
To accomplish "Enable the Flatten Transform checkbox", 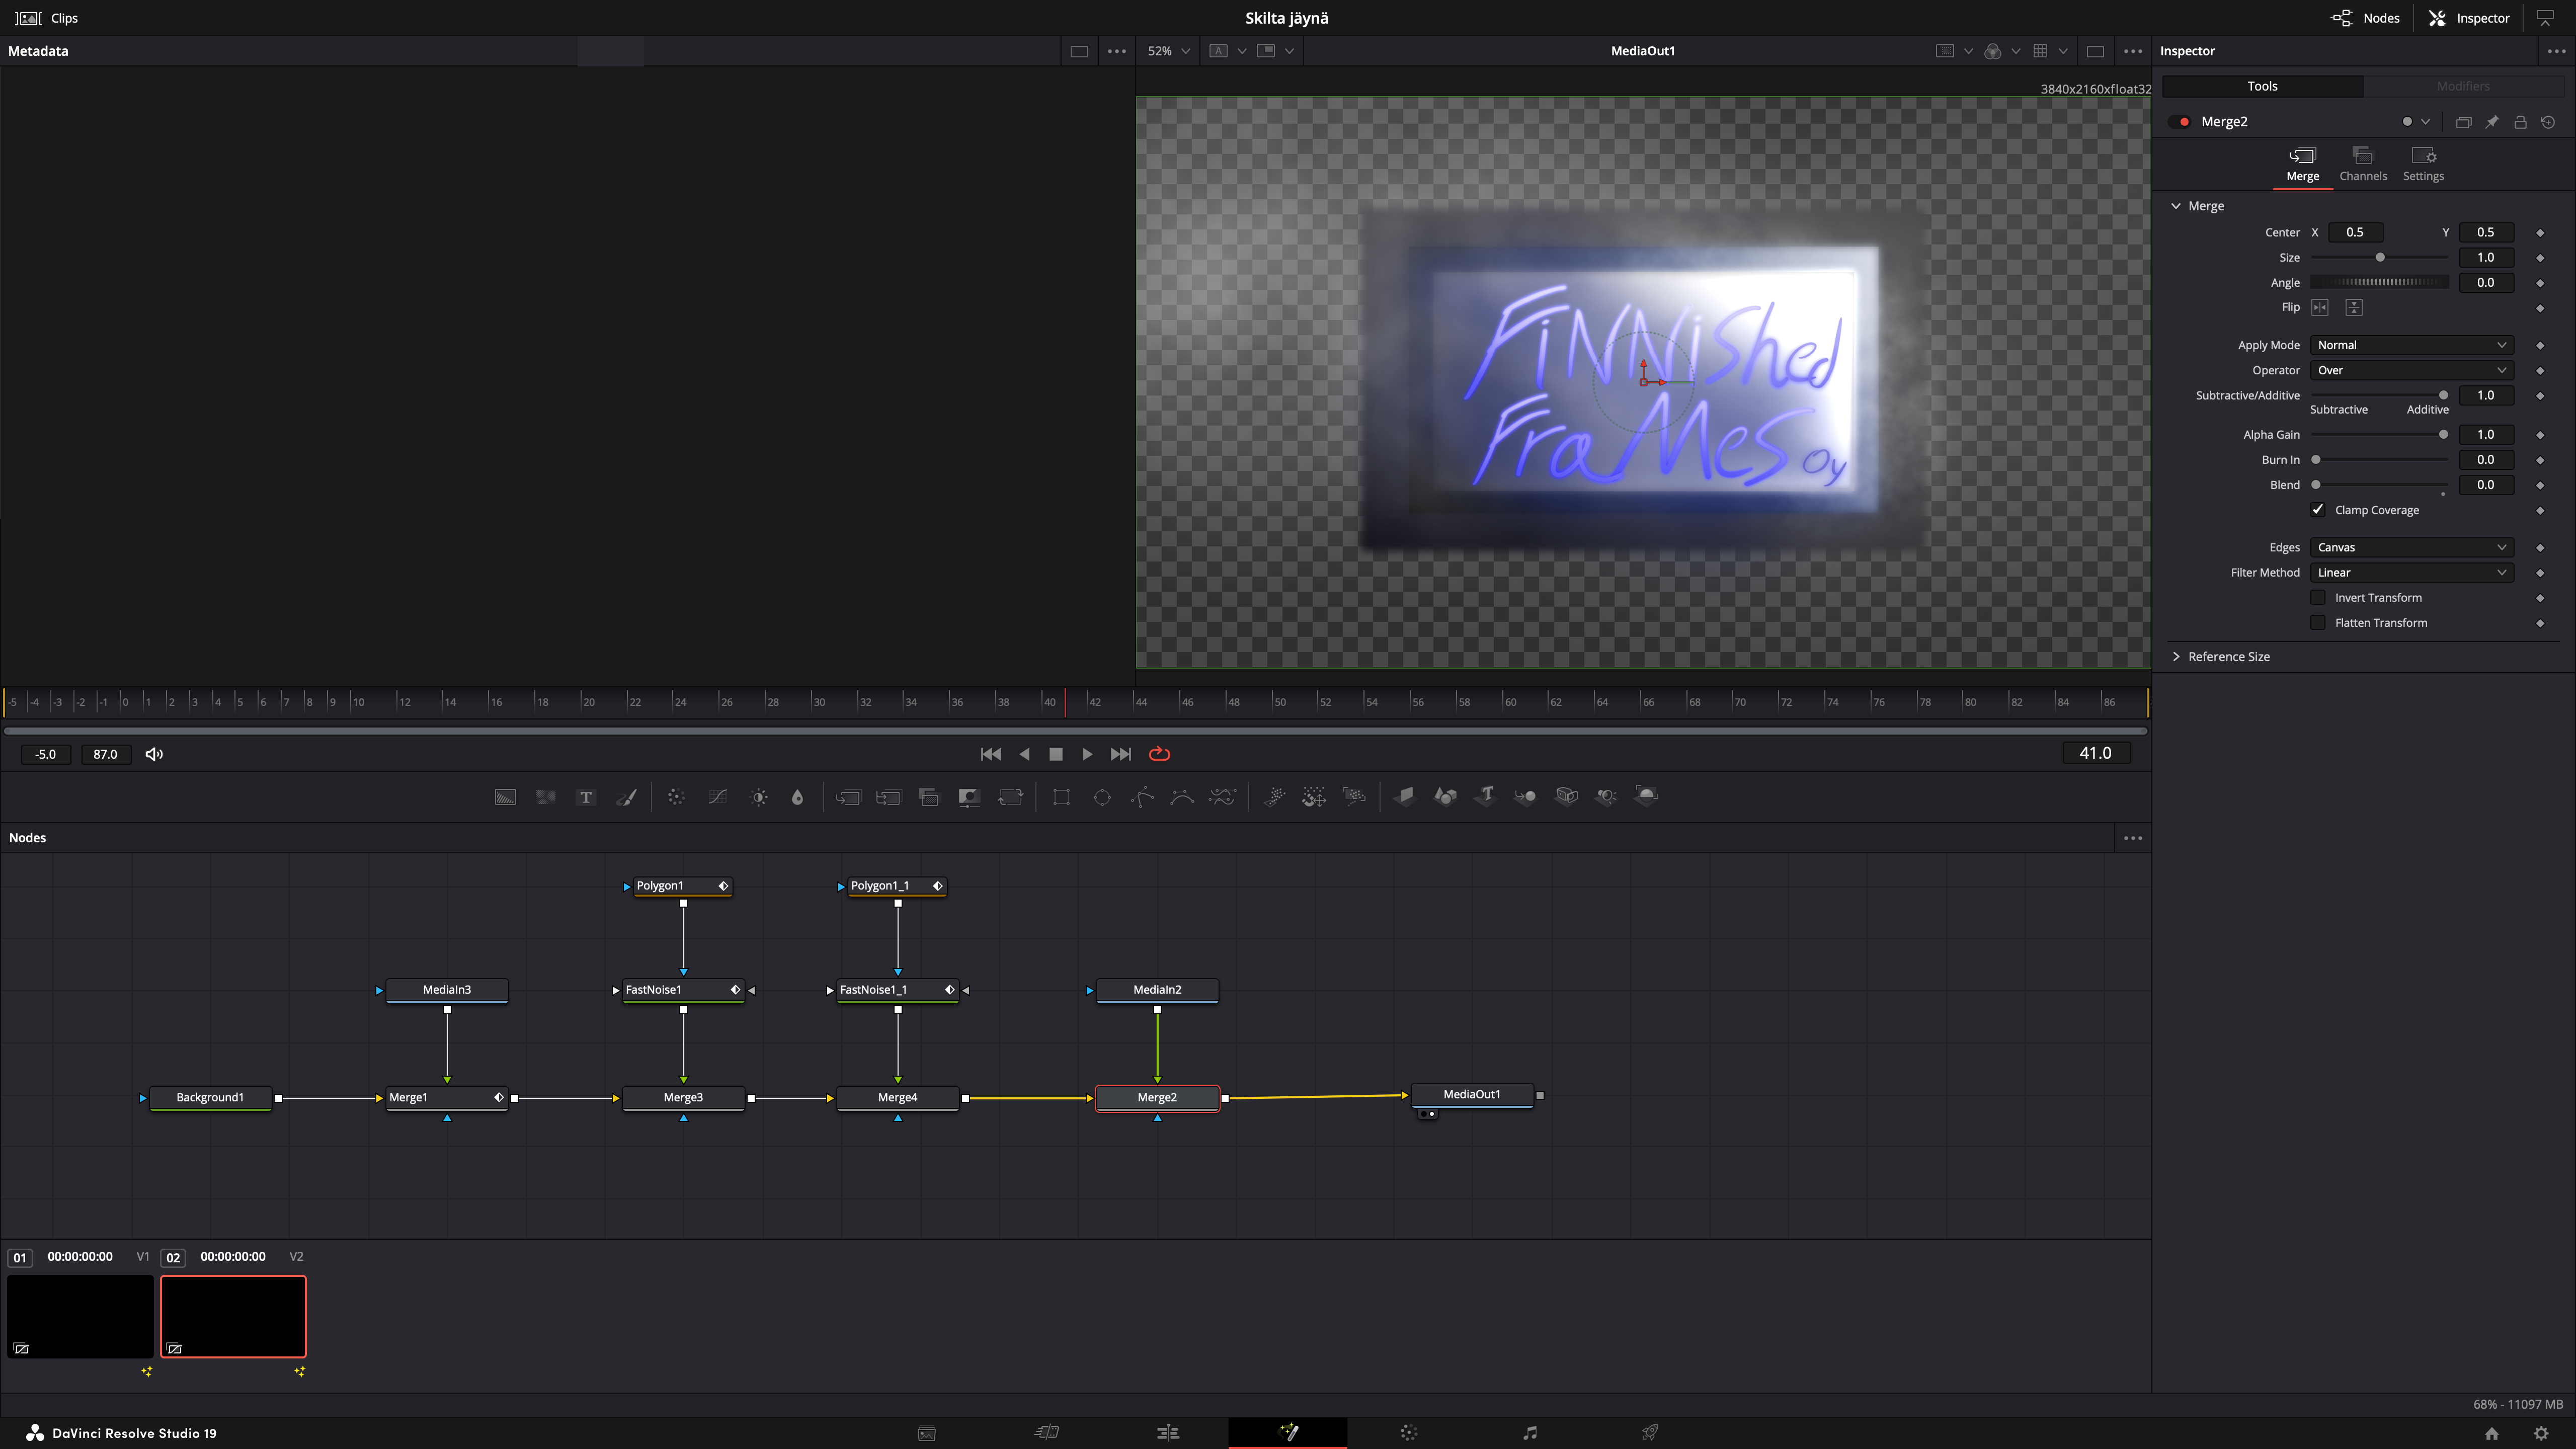I will [2317, 623].
